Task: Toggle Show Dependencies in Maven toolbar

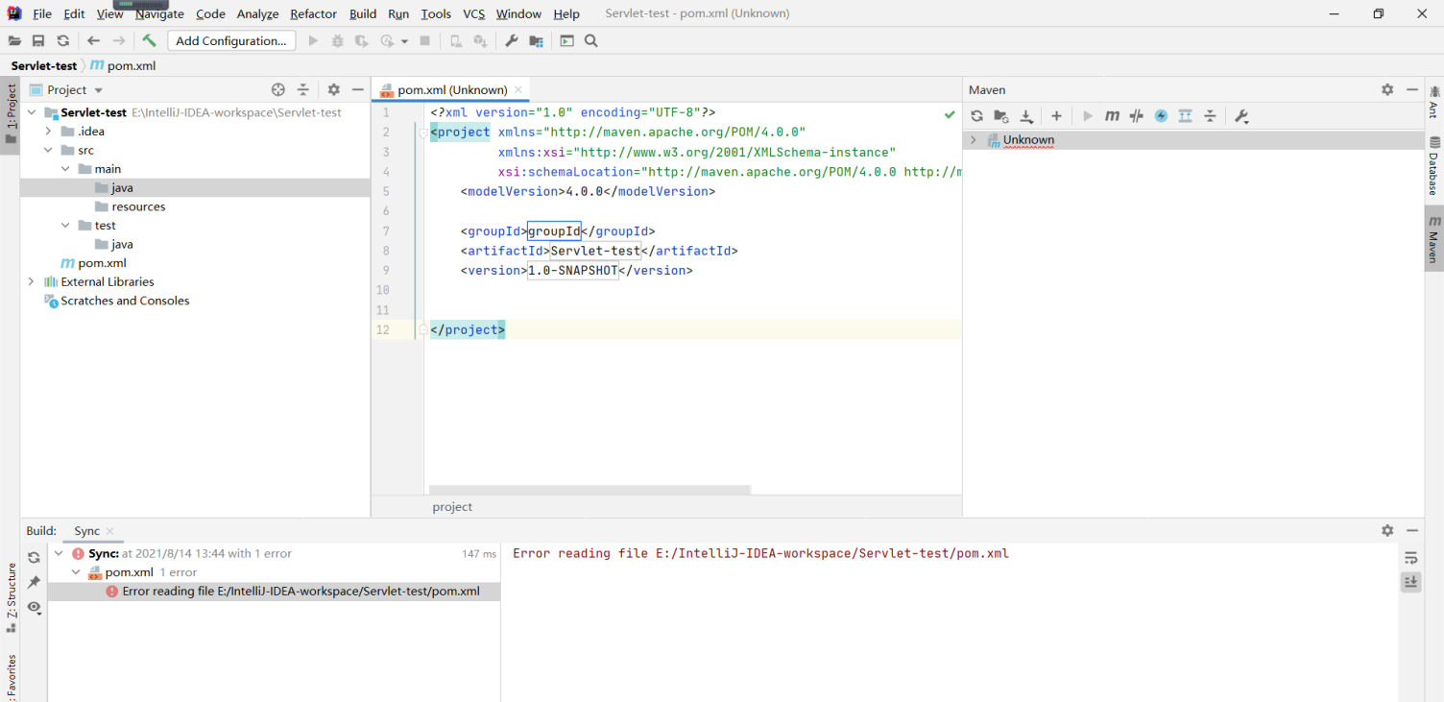Action: coord(1186,116)
